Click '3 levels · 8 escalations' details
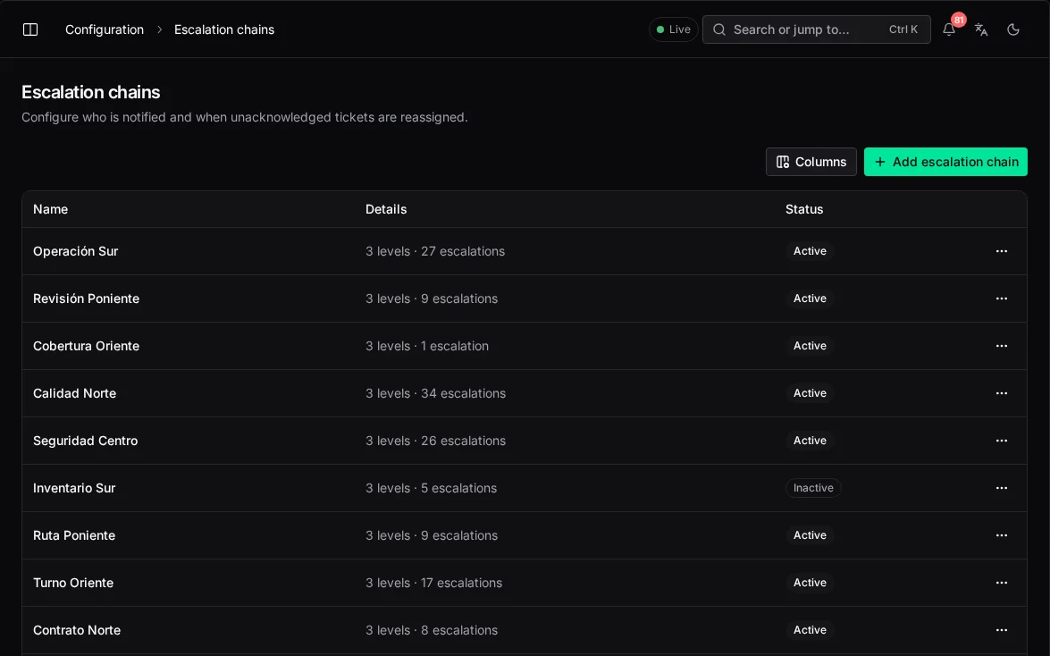Viewport: 1050px width, 656px height. 432,630
